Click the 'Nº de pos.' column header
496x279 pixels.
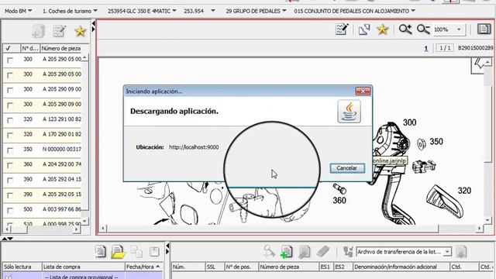click(241, 267)
